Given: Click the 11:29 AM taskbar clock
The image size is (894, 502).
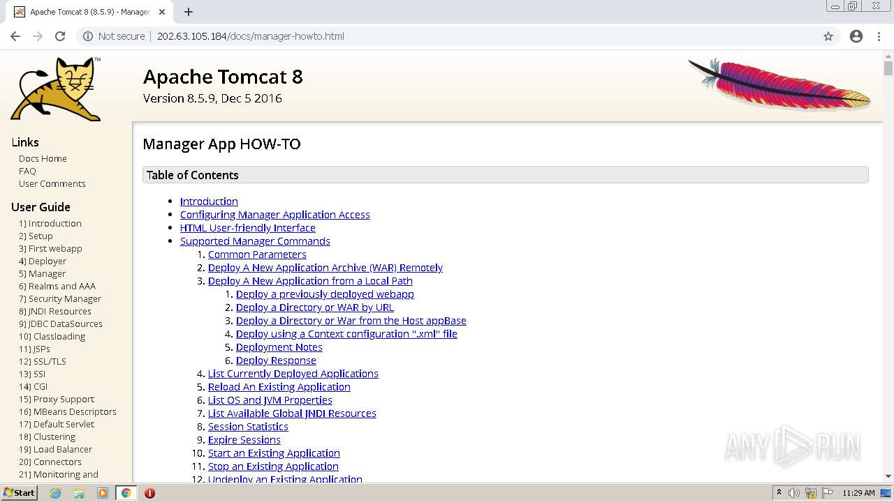Looking at the screenshot, I should point(858,493).
